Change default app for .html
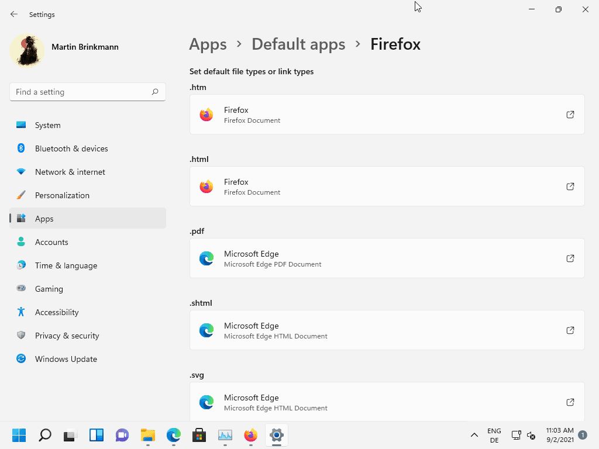The height and width of the screenshot is (449, 599). [387, 186]
